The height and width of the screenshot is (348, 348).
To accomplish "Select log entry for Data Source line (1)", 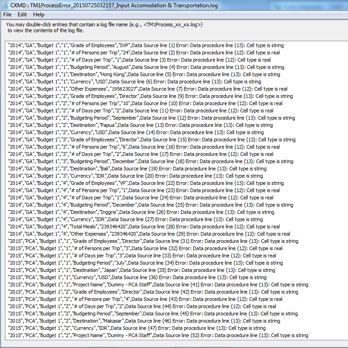I will point(146,45).
